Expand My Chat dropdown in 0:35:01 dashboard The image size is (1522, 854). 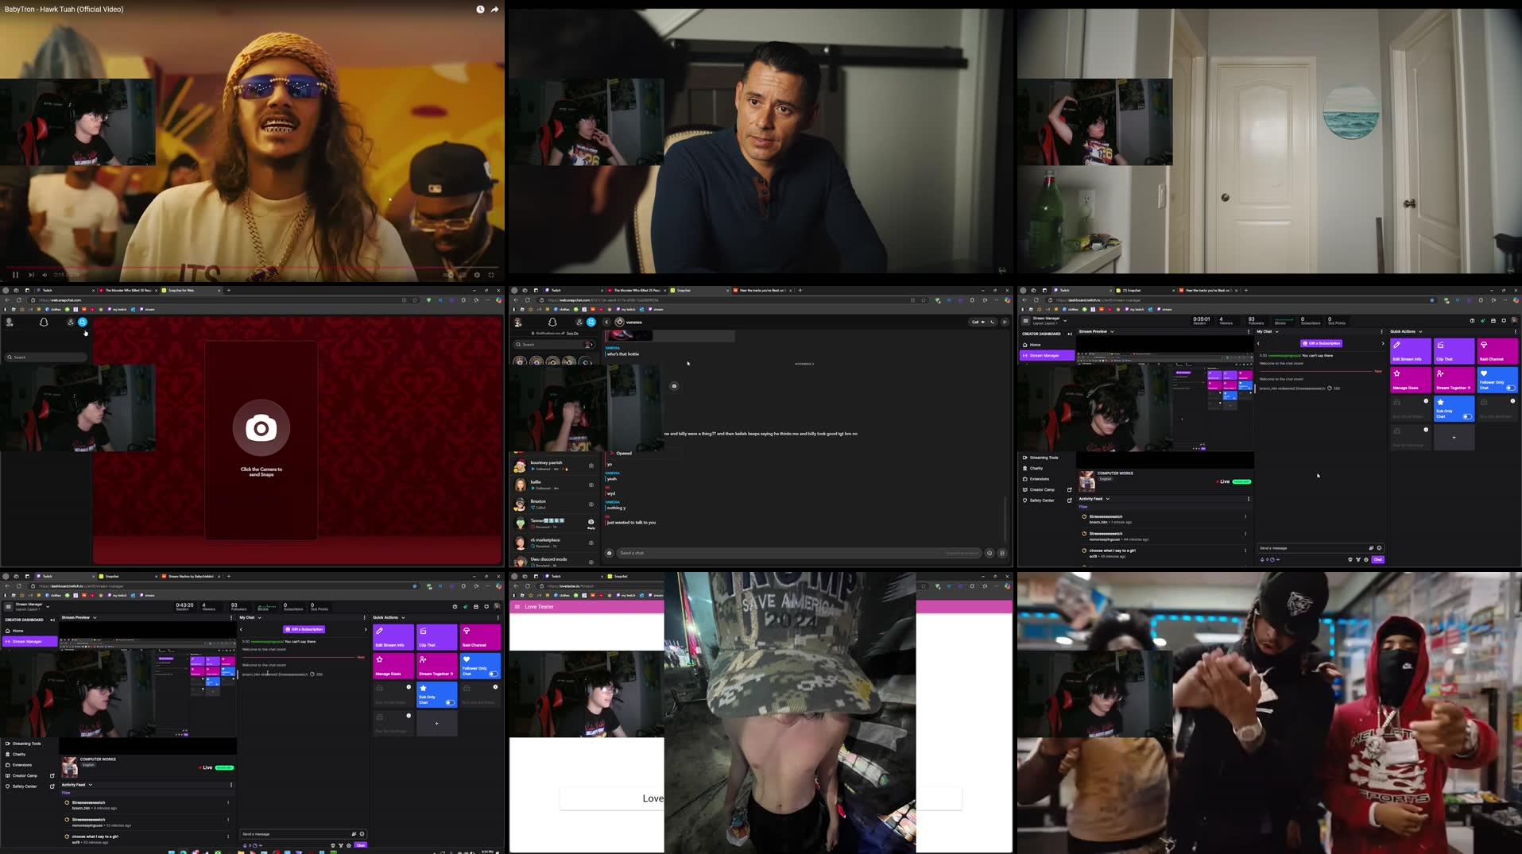(1277, 331)
